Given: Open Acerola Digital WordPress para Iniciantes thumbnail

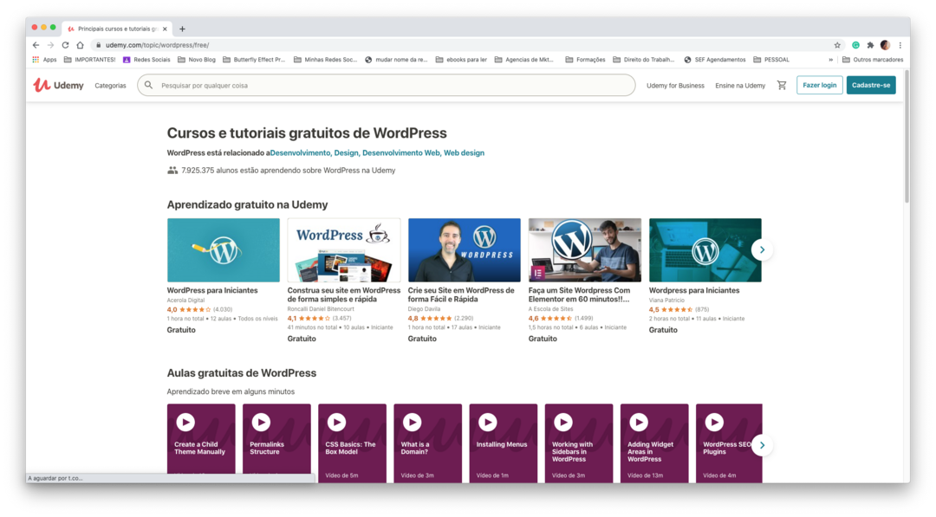Looking at the screenshot, I should [224, 250].
